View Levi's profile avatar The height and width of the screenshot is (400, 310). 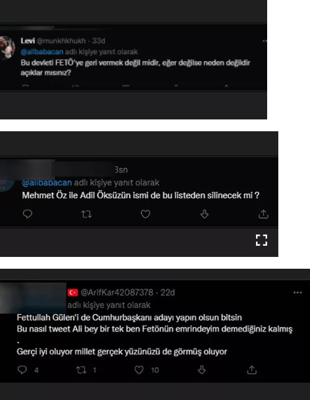[7, 48]
